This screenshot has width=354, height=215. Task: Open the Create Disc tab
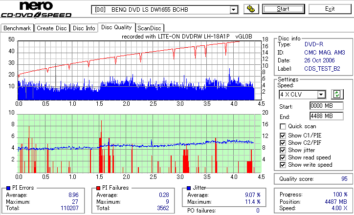pos(52,28)
